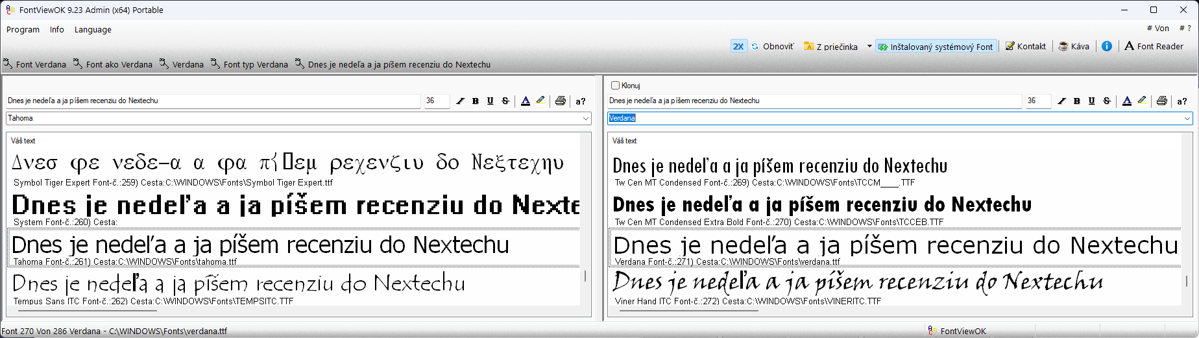Apply strikethrough in the left pane toolbar
1199x338 pixels.
505,101
